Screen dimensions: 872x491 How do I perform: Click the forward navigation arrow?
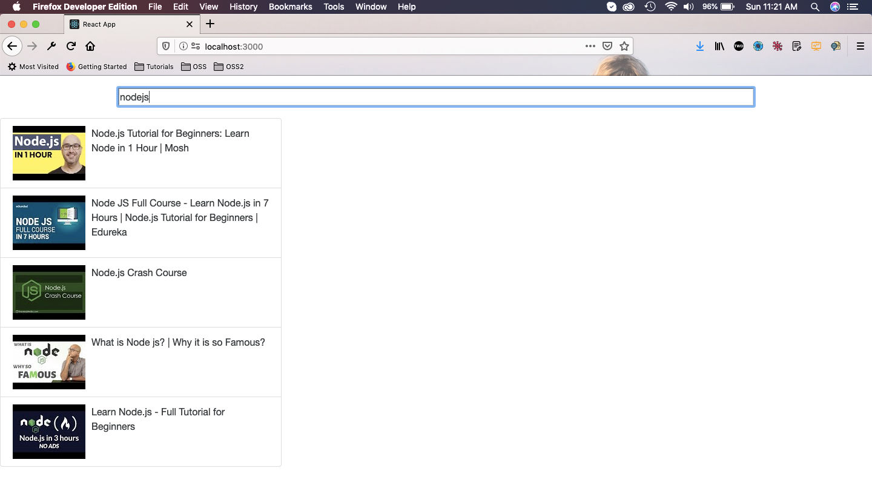click(32, 46)
